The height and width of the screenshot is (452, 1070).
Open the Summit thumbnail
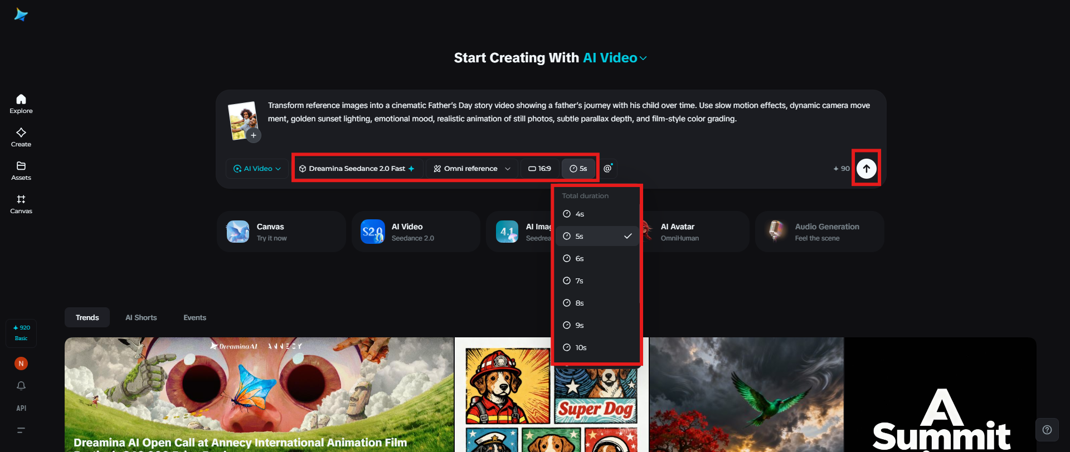click(941, 395)
